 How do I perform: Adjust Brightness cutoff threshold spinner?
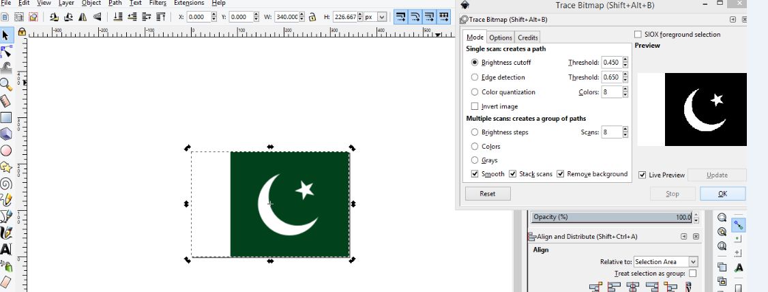(625, 62)
